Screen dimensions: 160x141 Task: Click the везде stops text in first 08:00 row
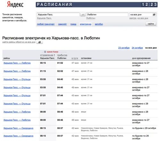tap(84, 112)
